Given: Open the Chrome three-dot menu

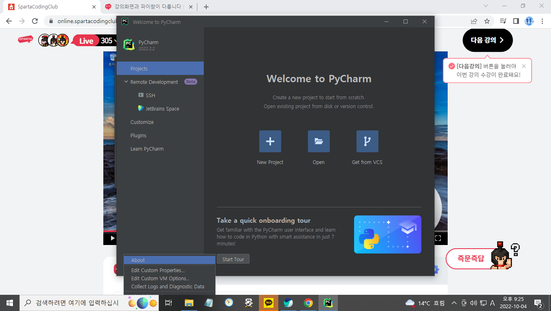Looking at the screenshot, I should click(x=542, y=21).
